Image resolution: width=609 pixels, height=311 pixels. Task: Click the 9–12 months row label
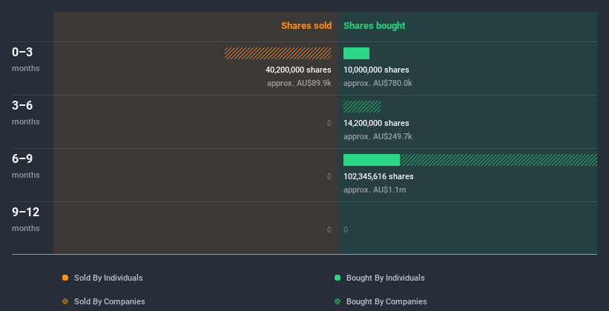[x=26, y=219]
